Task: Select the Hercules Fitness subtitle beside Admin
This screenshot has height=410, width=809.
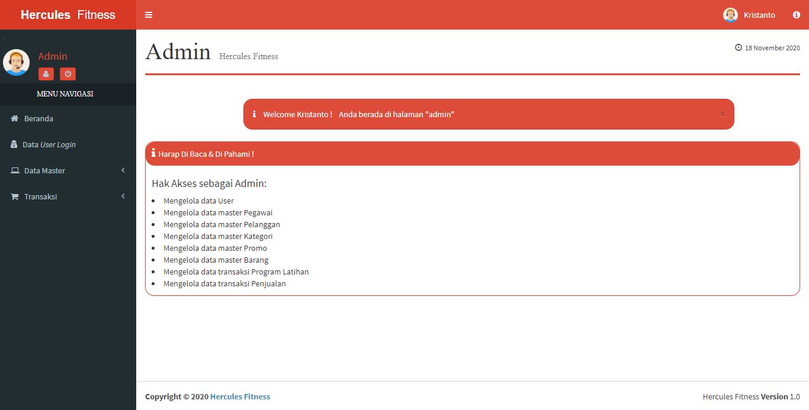Action: click(248, 56)
